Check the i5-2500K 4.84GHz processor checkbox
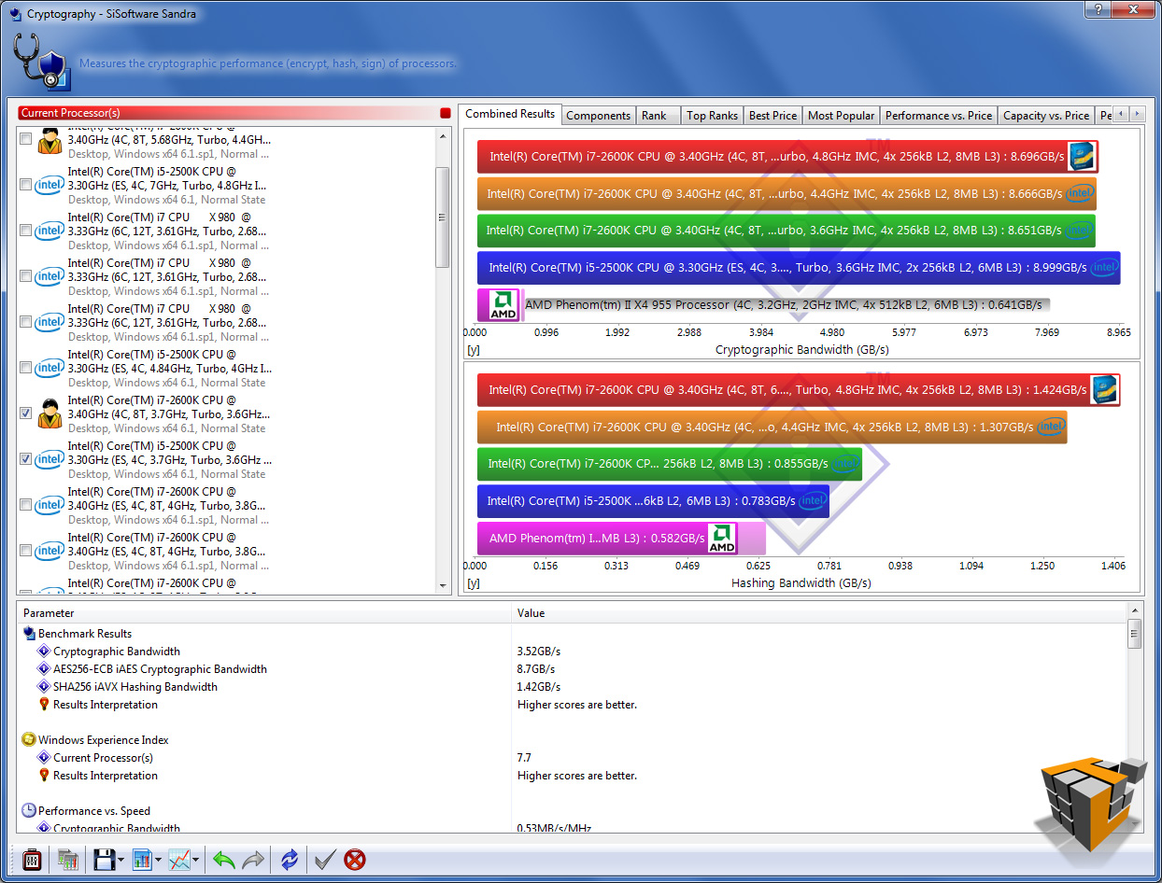Image resolution: width=1162 pixels, height=883 pixels. point(25,368)
